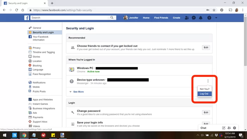The height and width of the screenshot is (139, 247).
Task: Compose new message icon in Chat
Action: click(x=223, y=128)
